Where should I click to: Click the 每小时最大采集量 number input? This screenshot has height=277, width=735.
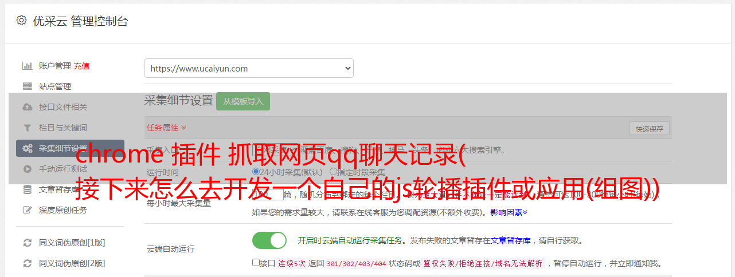268,195
